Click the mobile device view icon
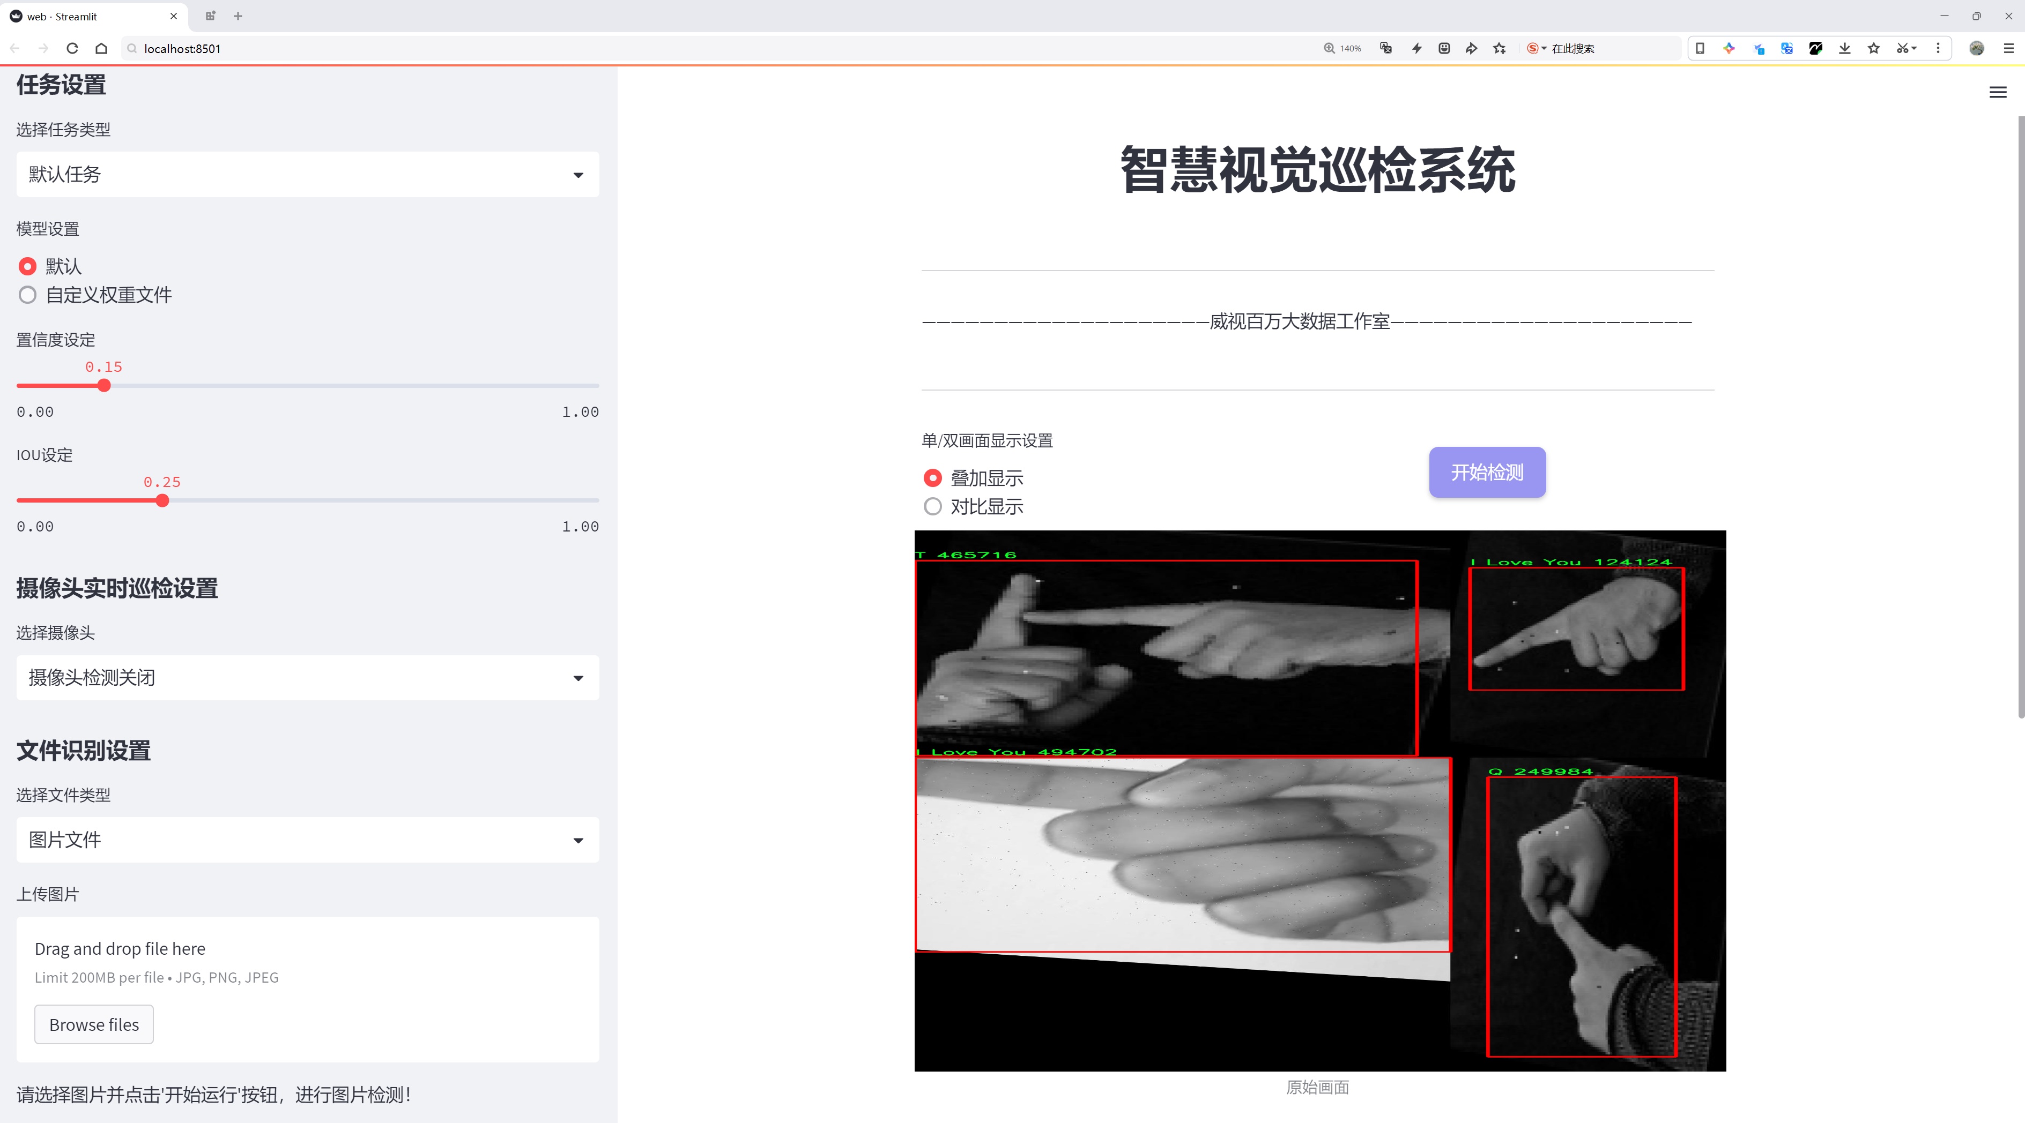2025x1123 pixels. [1700, 49]
